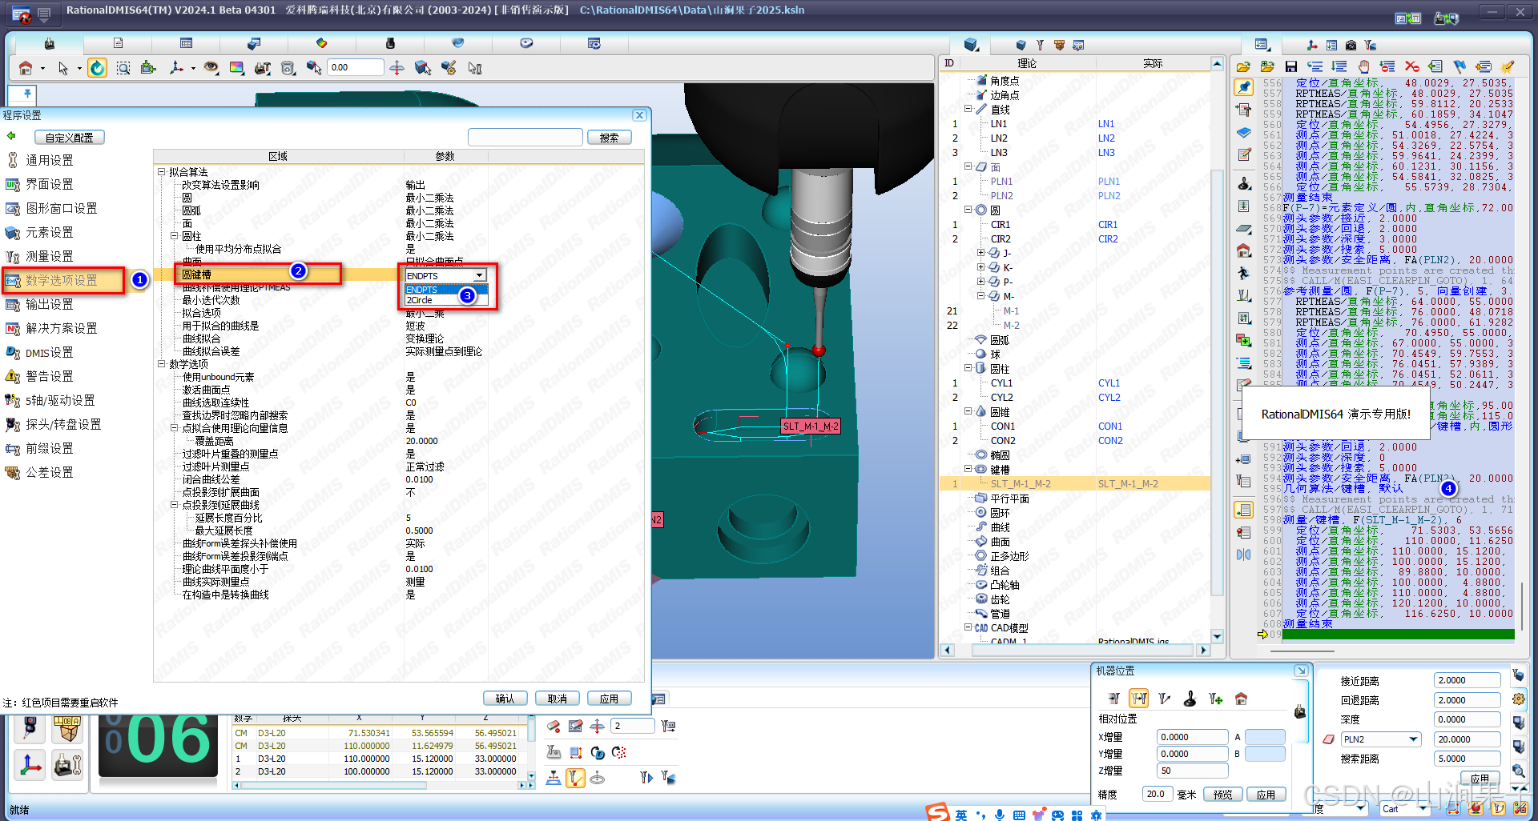Click the settings dialog search field
Image resolution: width=1538 pixels, height=821 pixels.
coord(525,138)
